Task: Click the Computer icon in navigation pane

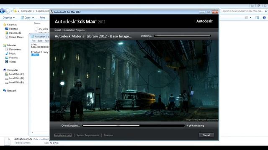Action: coord(5,70)
